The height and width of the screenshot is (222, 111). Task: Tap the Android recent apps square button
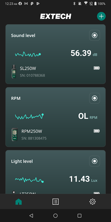coord(79,216)
